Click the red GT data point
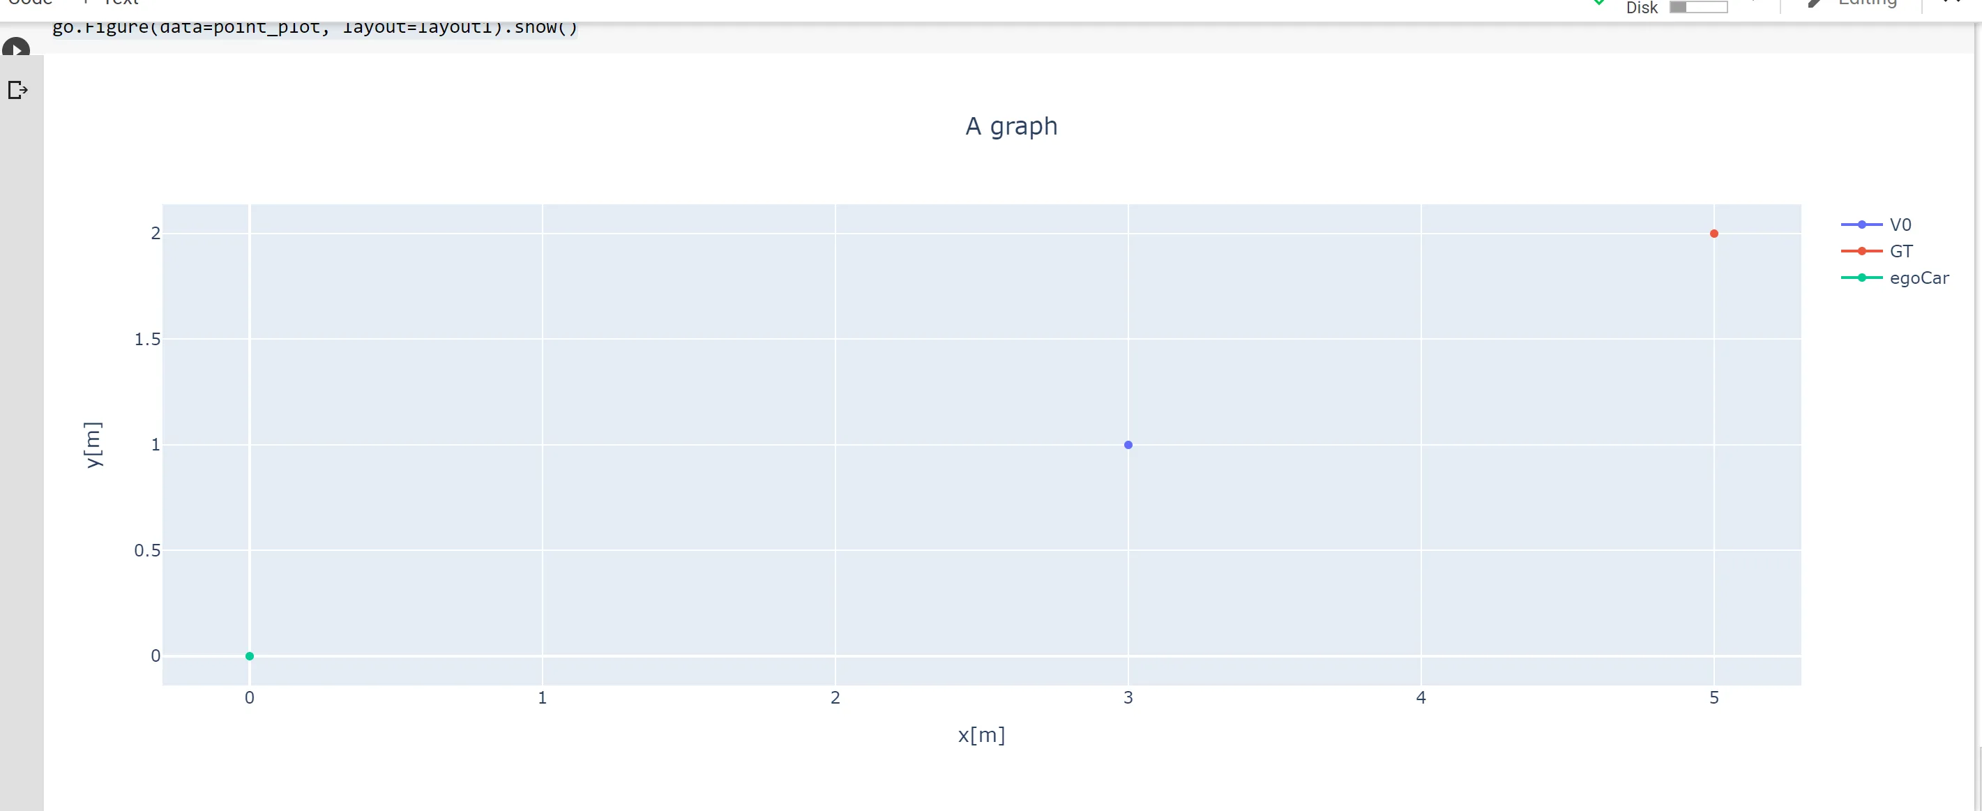 tap(1714, 233)
